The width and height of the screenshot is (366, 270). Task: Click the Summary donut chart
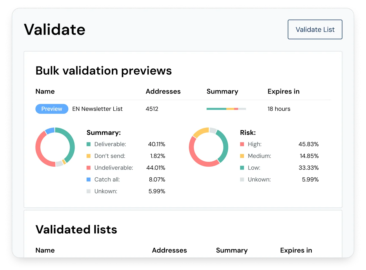[x=55, y=147]
